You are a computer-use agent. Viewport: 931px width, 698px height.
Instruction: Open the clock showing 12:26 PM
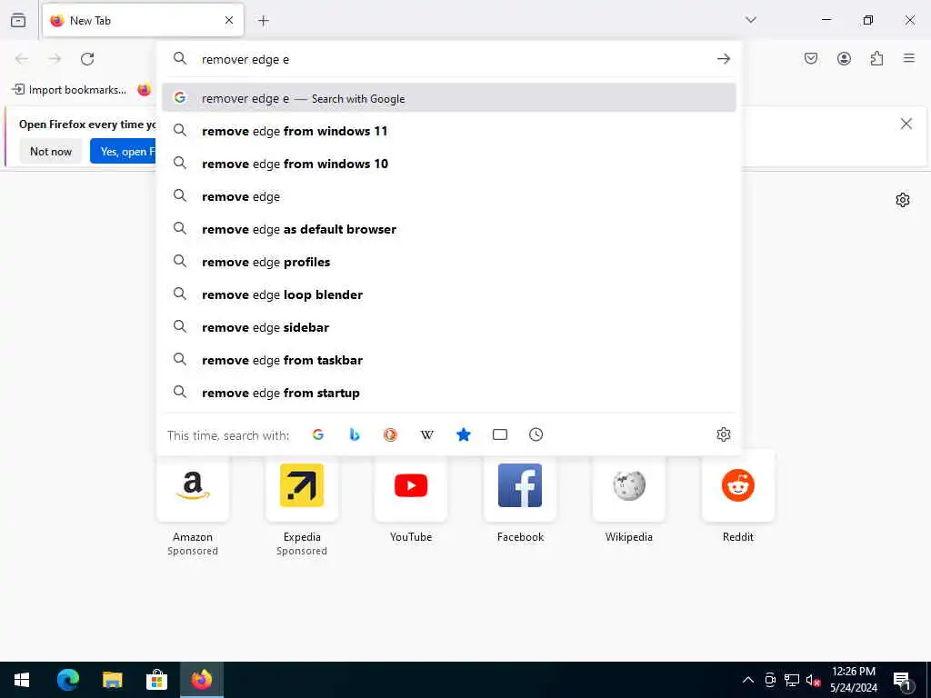pos(854,680)
